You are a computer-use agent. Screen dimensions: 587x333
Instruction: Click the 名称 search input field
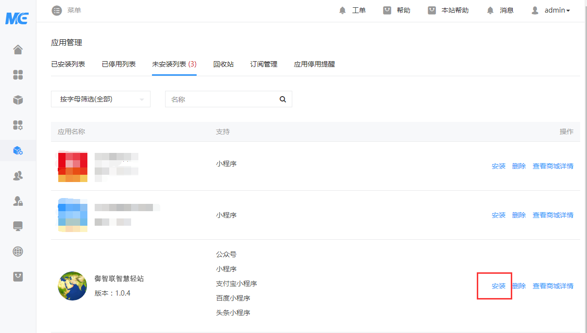pyautogui.click(x=221, y=99)
